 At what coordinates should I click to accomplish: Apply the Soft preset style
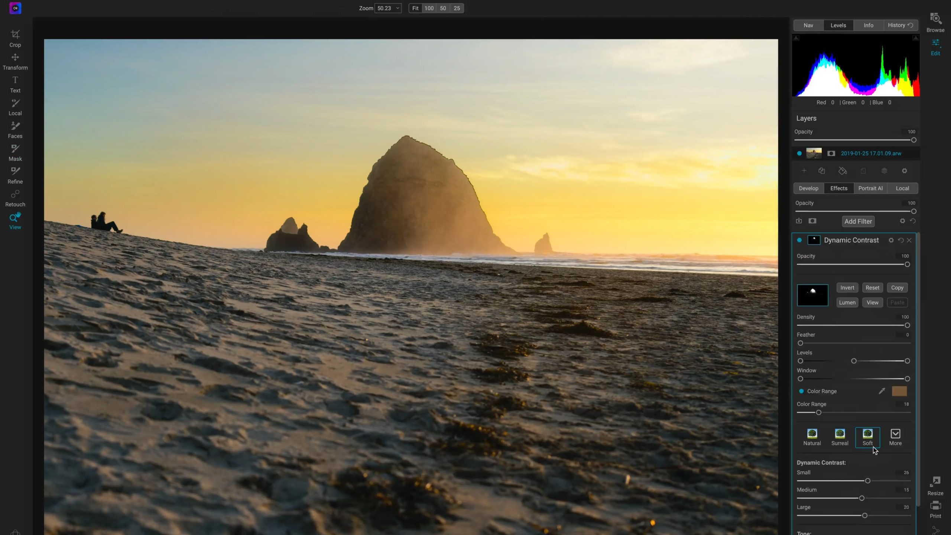click(867, 437)
